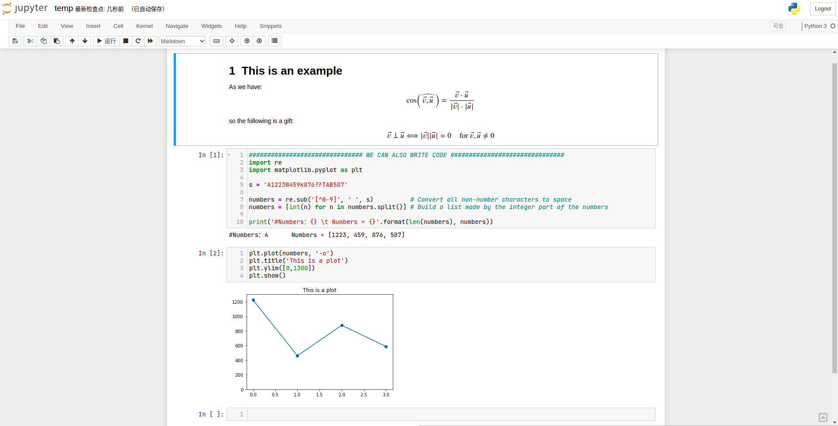This screenshot has height=426, width=838.
Task: Open the cell type Markdown dropdown
Action: (182, 41)
